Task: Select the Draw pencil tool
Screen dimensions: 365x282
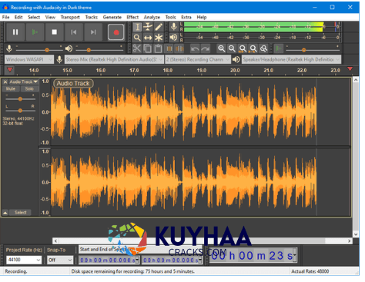Action: (159, 27)
